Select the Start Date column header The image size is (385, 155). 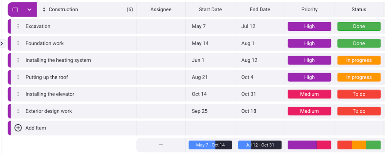[x=210, y=10]
